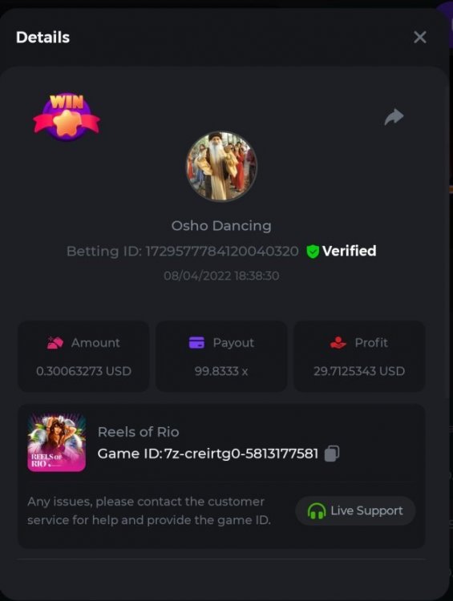Open Osho Dancing profile avatar
453x601 pixels.
click(x=222, y=167)
